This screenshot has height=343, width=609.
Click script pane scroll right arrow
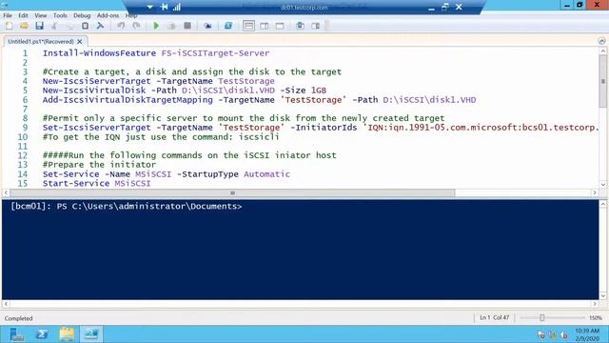pos(595,192)
